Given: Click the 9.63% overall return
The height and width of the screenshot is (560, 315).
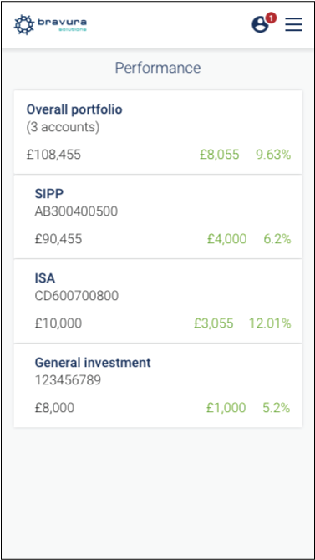Looking at the screenshot, I should coord(273,155).
